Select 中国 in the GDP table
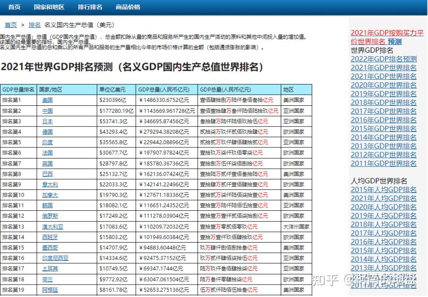Viewport: 428px width, 297px height. (46, 111)
